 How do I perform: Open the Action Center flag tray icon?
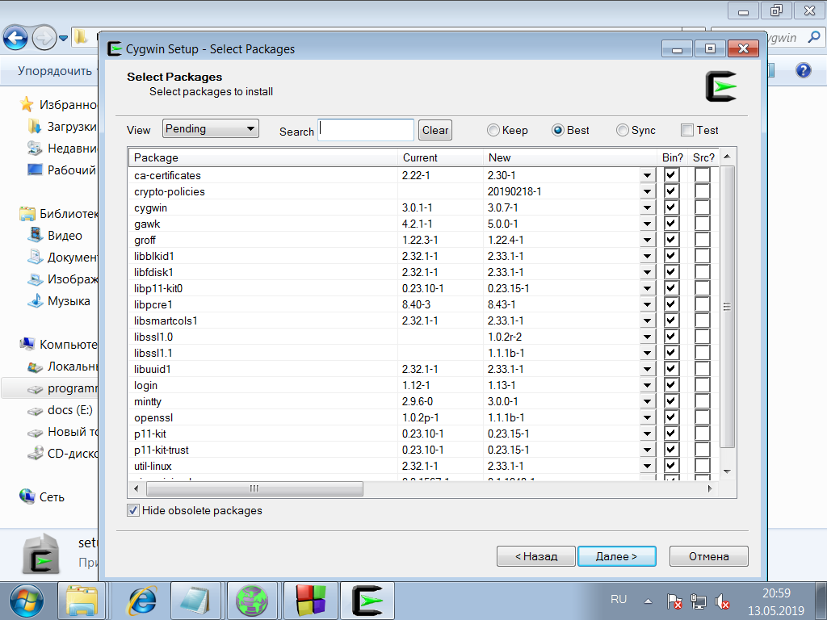(x=675, y=601)
